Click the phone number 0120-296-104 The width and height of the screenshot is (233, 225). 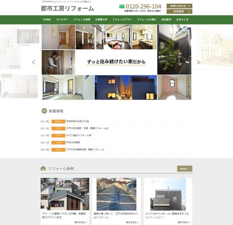click(x=144, y=6)
